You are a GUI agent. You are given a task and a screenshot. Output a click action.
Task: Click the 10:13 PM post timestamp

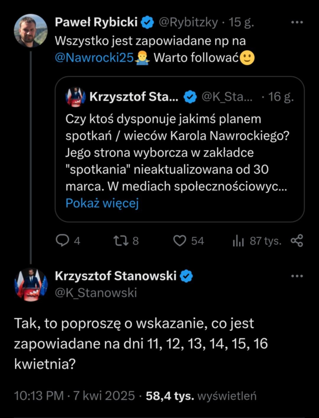pyautogui.click(x=39, y=396)
